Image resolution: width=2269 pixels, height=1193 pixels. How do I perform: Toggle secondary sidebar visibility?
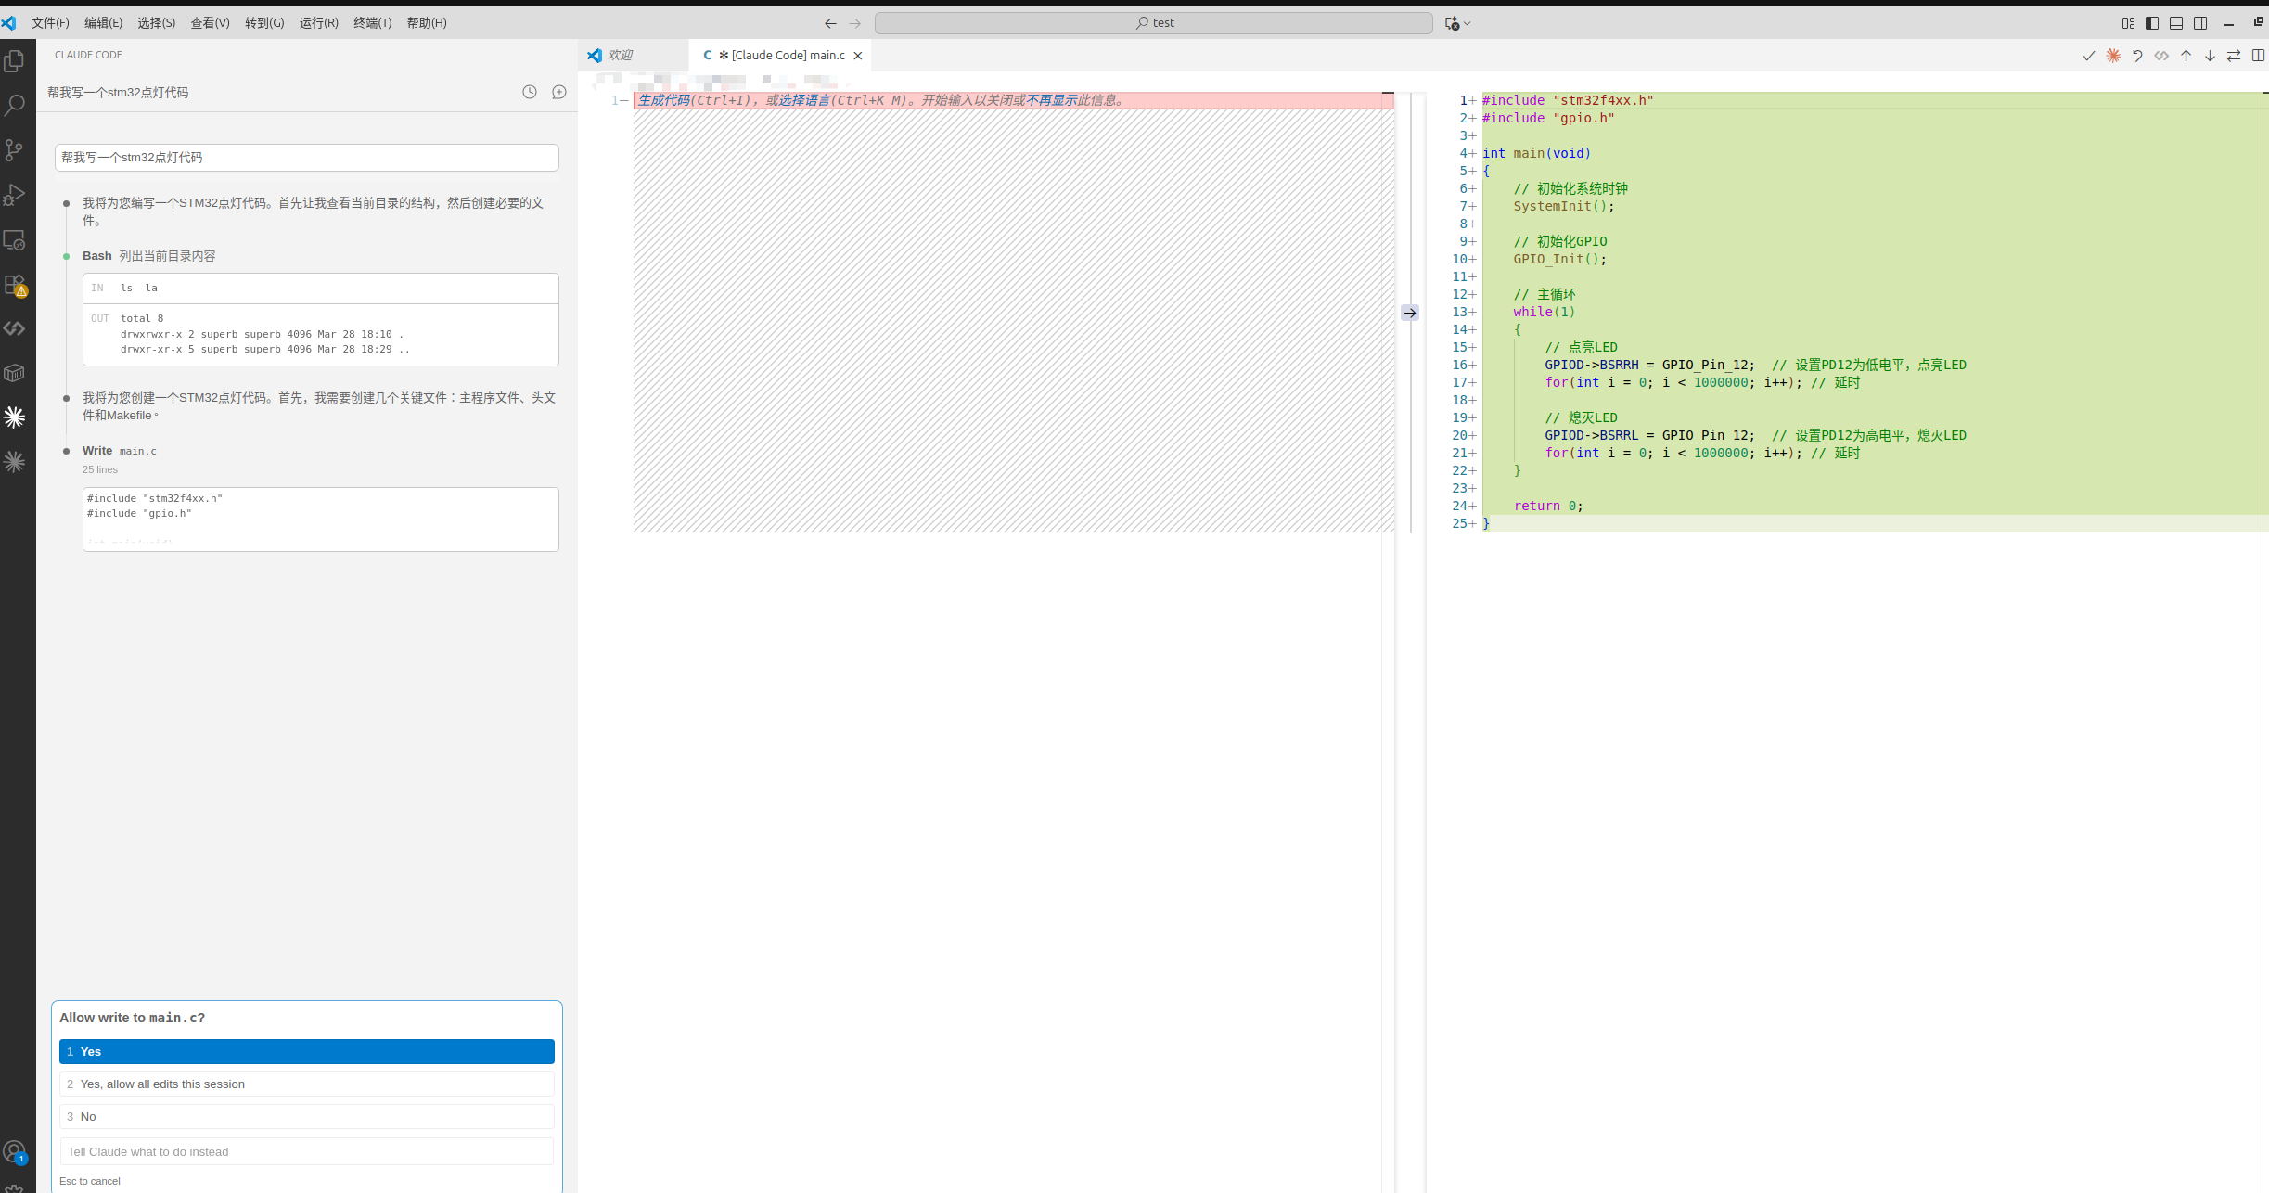pos(2200,23)
